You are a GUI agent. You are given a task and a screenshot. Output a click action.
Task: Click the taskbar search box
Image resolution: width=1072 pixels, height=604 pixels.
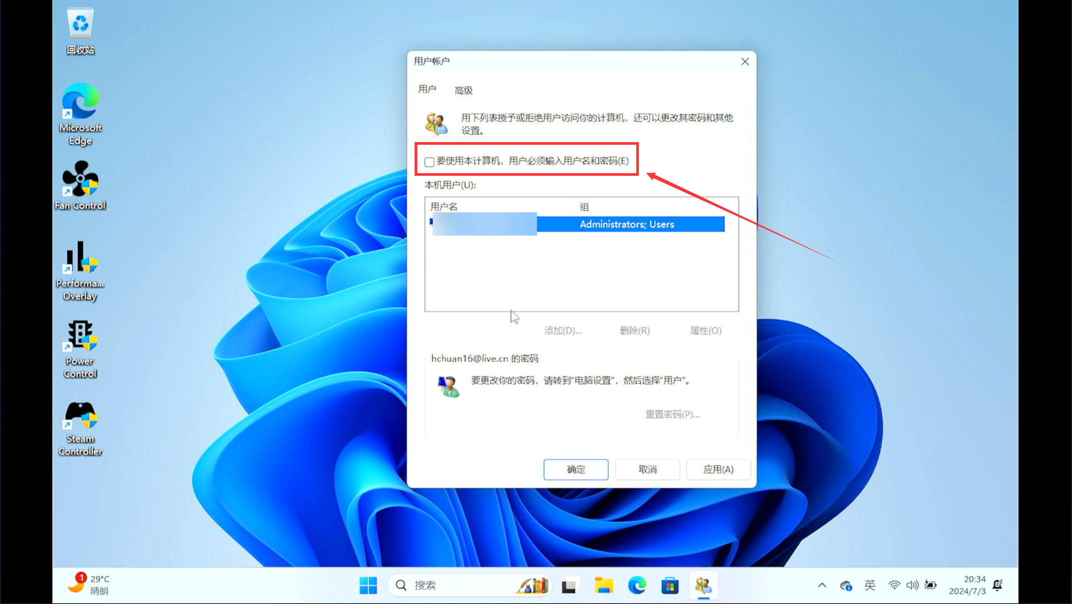point(458,585)
